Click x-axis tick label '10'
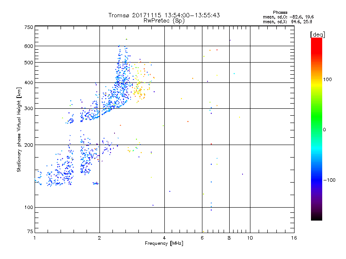The image size is (346, 259). click(250, 238)
